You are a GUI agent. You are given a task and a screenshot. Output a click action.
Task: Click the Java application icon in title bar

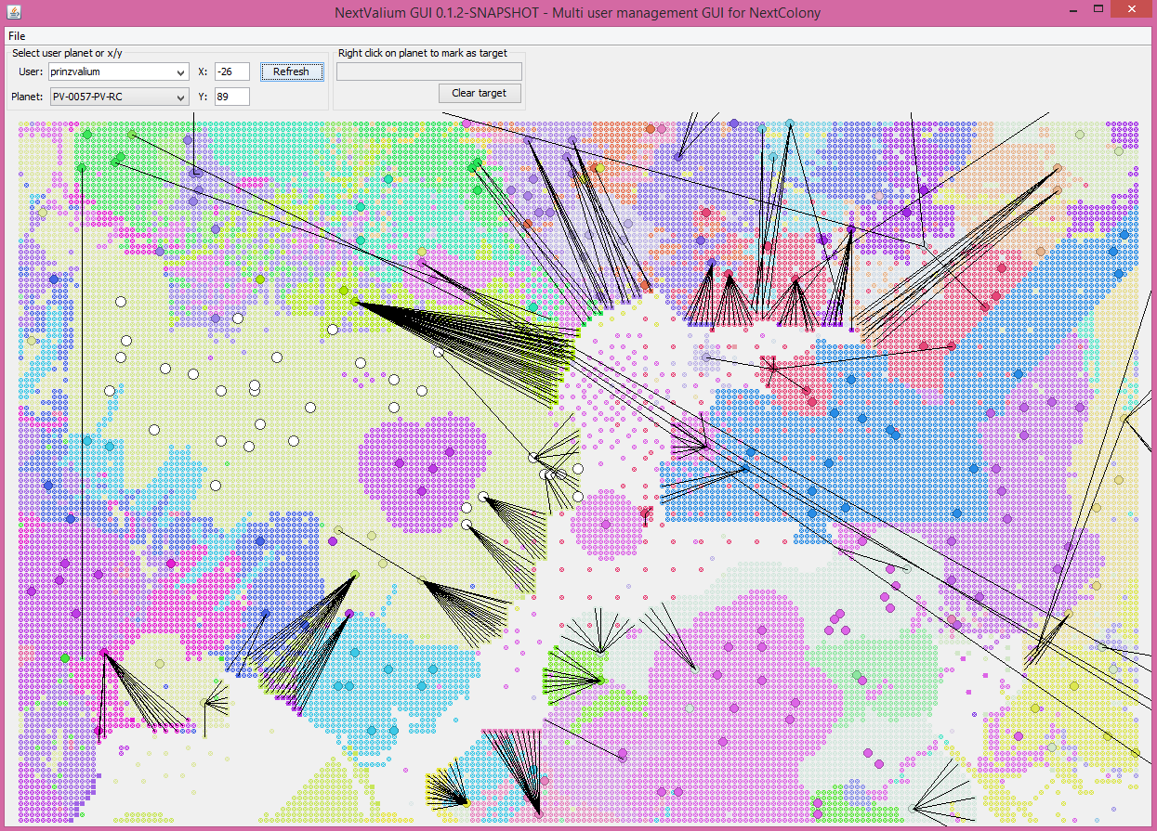pyautogui.click(x=14, y=11)
